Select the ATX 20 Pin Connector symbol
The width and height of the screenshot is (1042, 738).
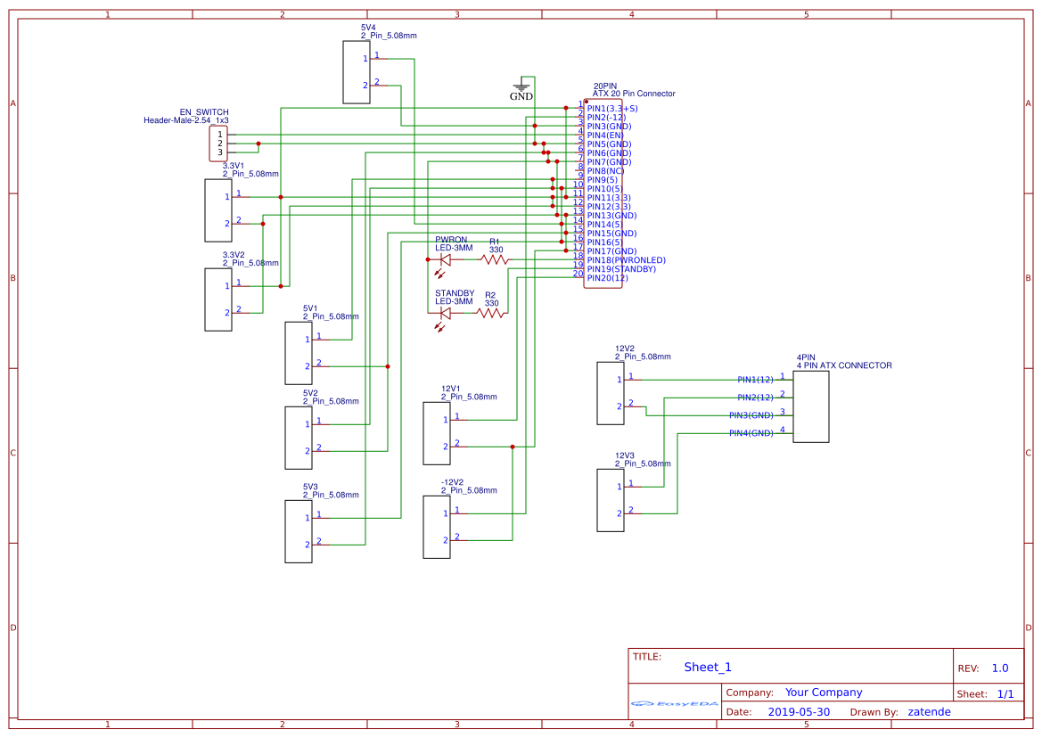pos(604,192)
